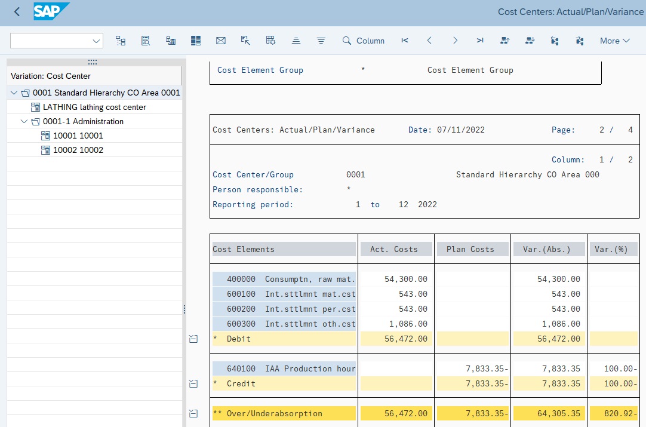Open the empty combo box dropdown arrow
Viewport: 646px width, 427px height.
pos(96,41)
